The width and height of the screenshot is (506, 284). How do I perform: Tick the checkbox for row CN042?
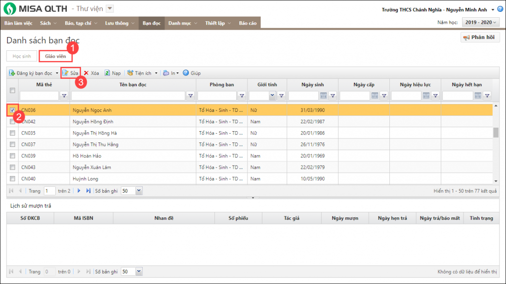12,121
